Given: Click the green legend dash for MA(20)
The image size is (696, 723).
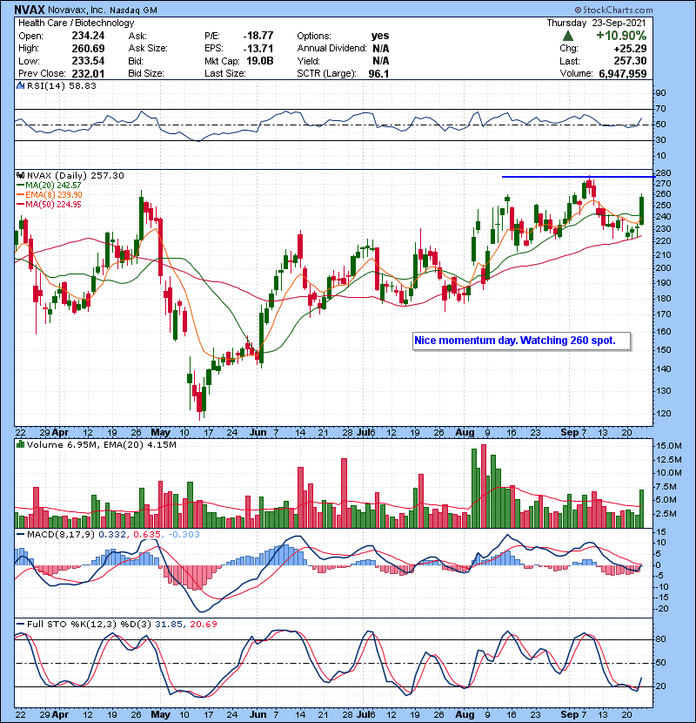Looking at the screenshot, I should pyautogui.click(x=20, y=185).
